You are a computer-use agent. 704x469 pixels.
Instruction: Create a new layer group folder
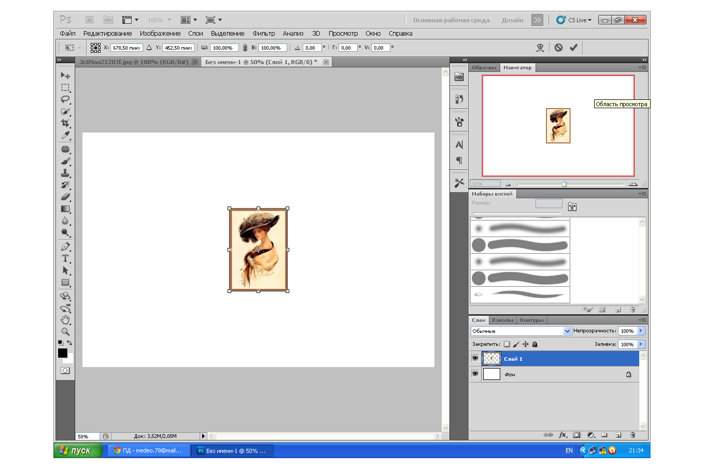click(x=604, y=435)
